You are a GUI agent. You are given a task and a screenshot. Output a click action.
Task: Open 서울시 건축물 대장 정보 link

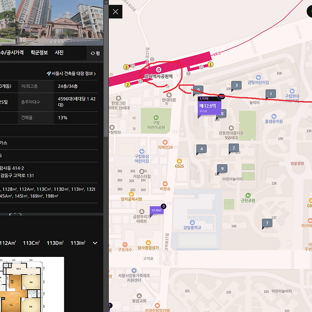pyautogui.click(x=71, y=74)
